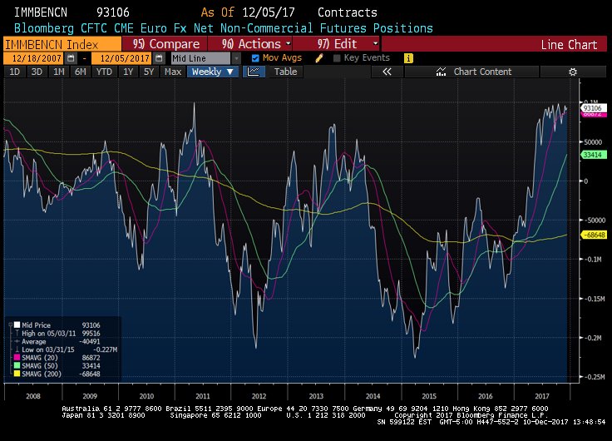Screen dimensions: 612x441
Task: Collapse the legend tree expander
Action: [x=10, y=325]
